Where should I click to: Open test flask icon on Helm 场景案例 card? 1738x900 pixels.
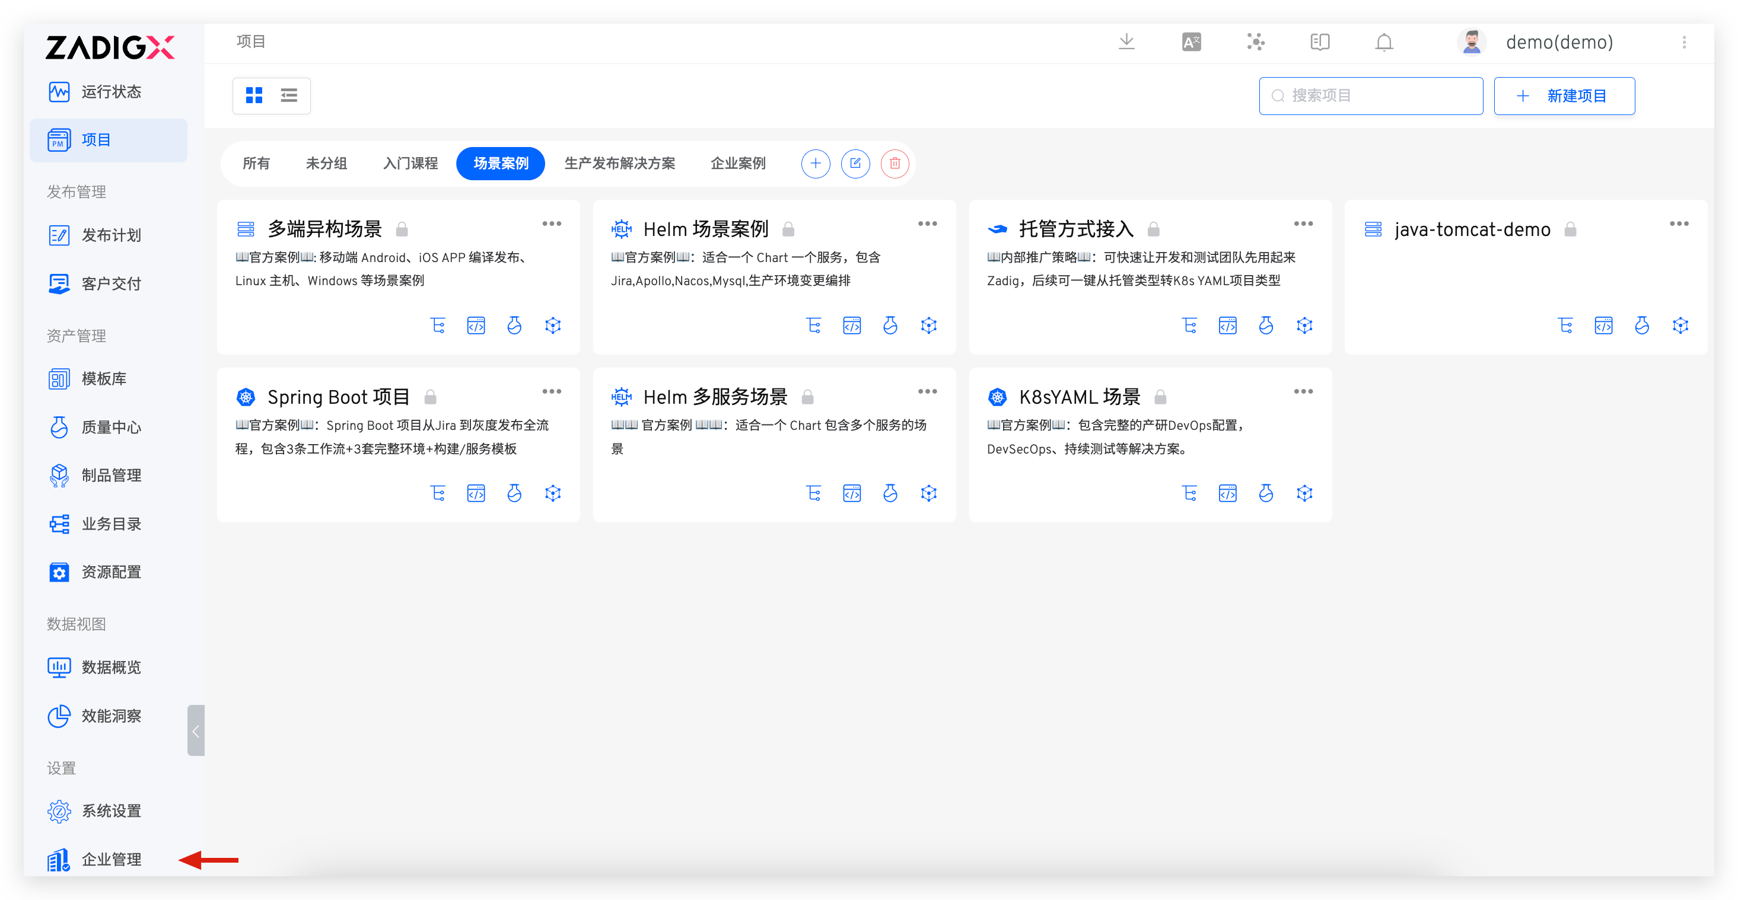pos(890,325)
